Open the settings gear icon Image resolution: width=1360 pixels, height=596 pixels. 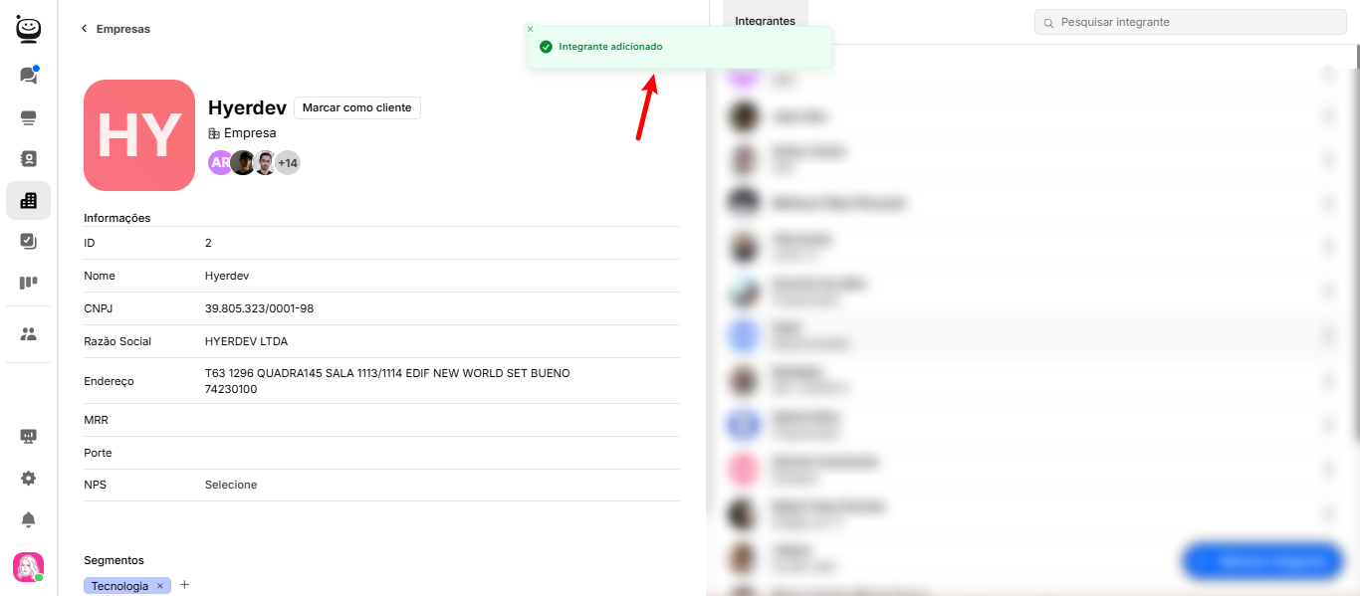[x=28, y=478]
